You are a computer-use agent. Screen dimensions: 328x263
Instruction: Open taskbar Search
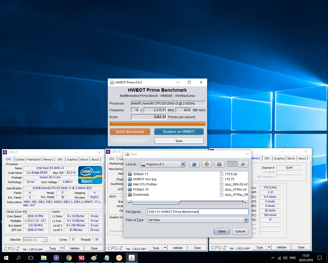[18, 258]
